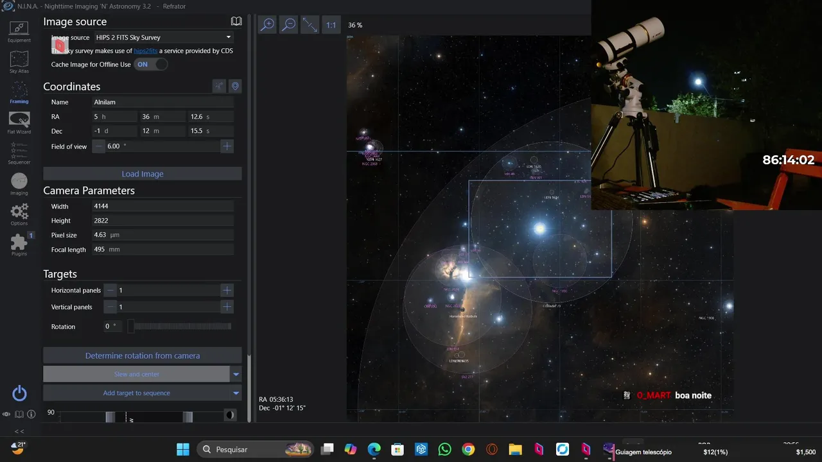Image resolution: width=822 pixels, height=462 pixels.
Task: Click the eye icon in sidebar bottom
Action: tap(6, 415)
